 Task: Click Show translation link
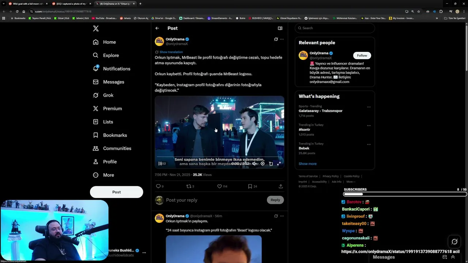click(171, 52)
